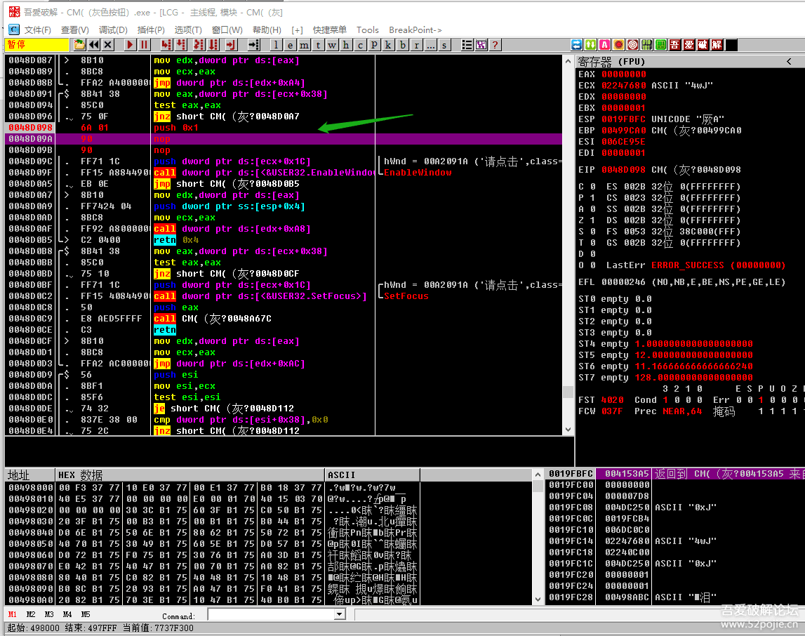Screen dimensions: 805x636
Task: Click the pink 'A' plugin icon
Action: [x=604, y=45]
